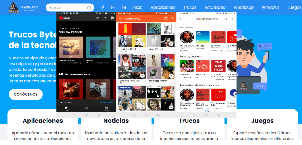Open options menu for Celebrate Good Times
Image resolution: width=302 pixels, height=145 pixels.
pyautogui.click(x=144, y=49)
